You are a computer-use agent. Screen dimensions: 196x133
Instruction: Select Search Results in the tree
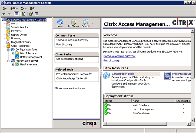19,27
